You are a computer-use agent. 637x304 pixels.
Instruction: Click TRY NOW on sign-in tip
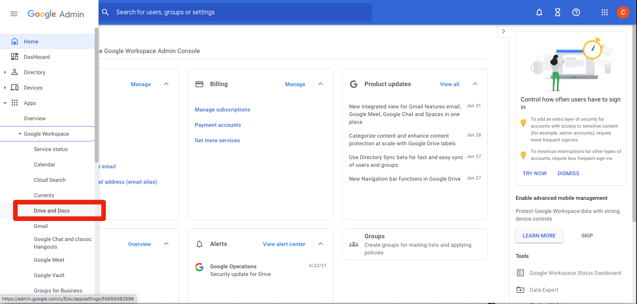coord(534,173)
